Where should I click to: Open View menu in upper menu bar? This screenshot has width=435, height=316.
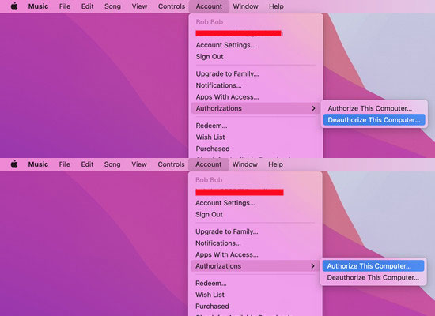(139, 6)
